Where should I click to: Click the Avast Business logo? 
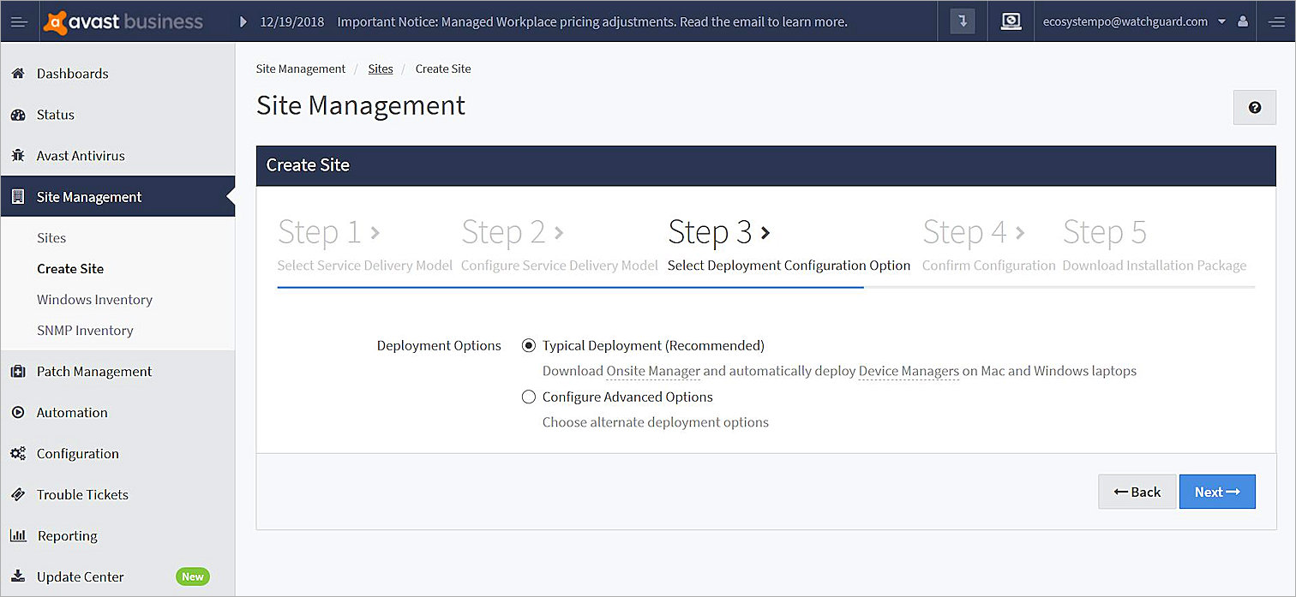pos(123,21)
